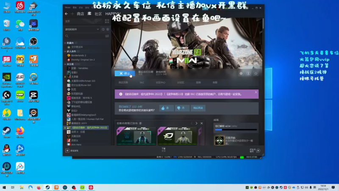Open File Explorer from the taskbar
This screenshot has width=339, height=191.
22,188
